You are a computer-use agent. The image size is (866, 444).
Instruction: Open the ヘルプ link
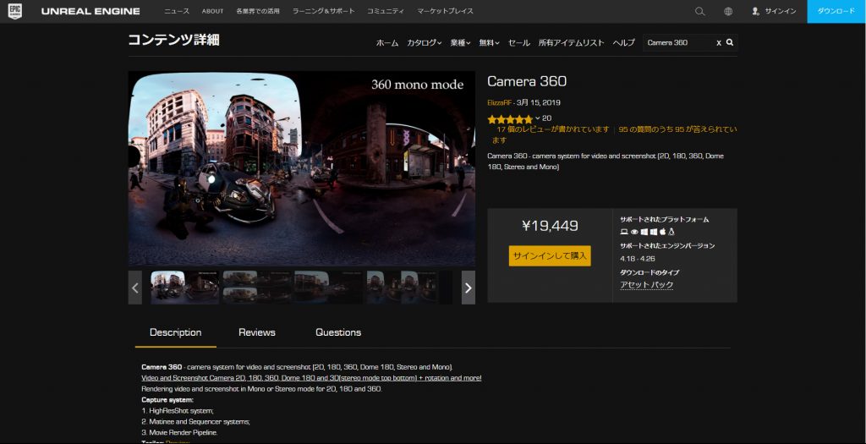pos(623,42)
